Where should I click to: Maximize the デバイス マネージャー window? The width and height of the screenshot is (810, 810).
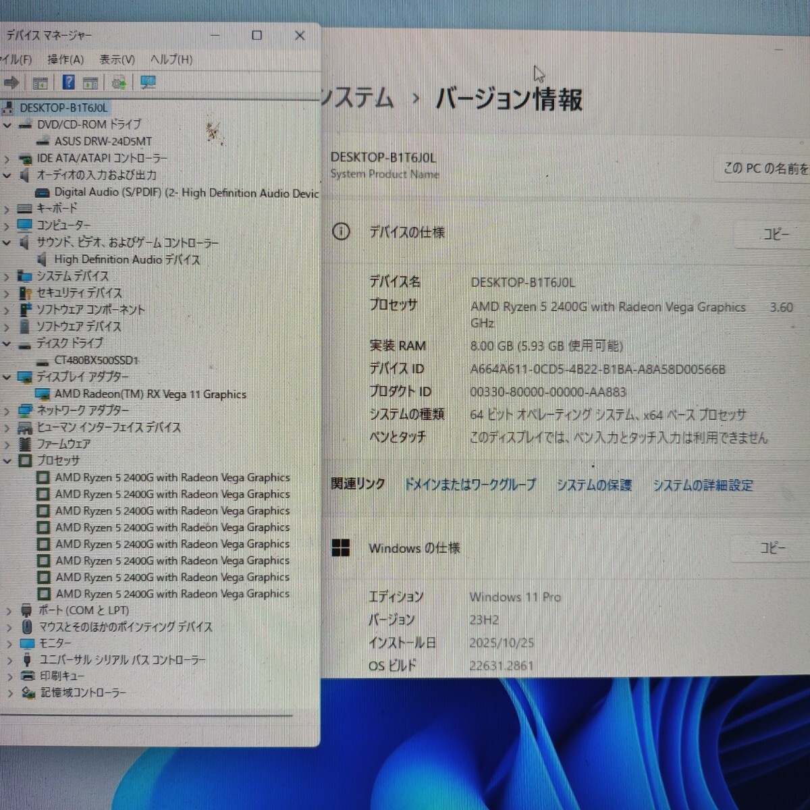tap(257, 35)
